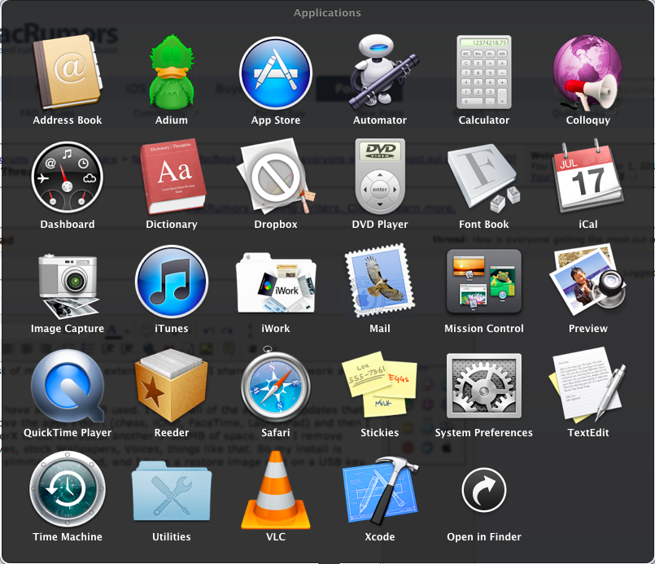Viewport: 655px width, 564px height.
Task: Open Time Machine clock icon
Action: [x=68, y=489]
